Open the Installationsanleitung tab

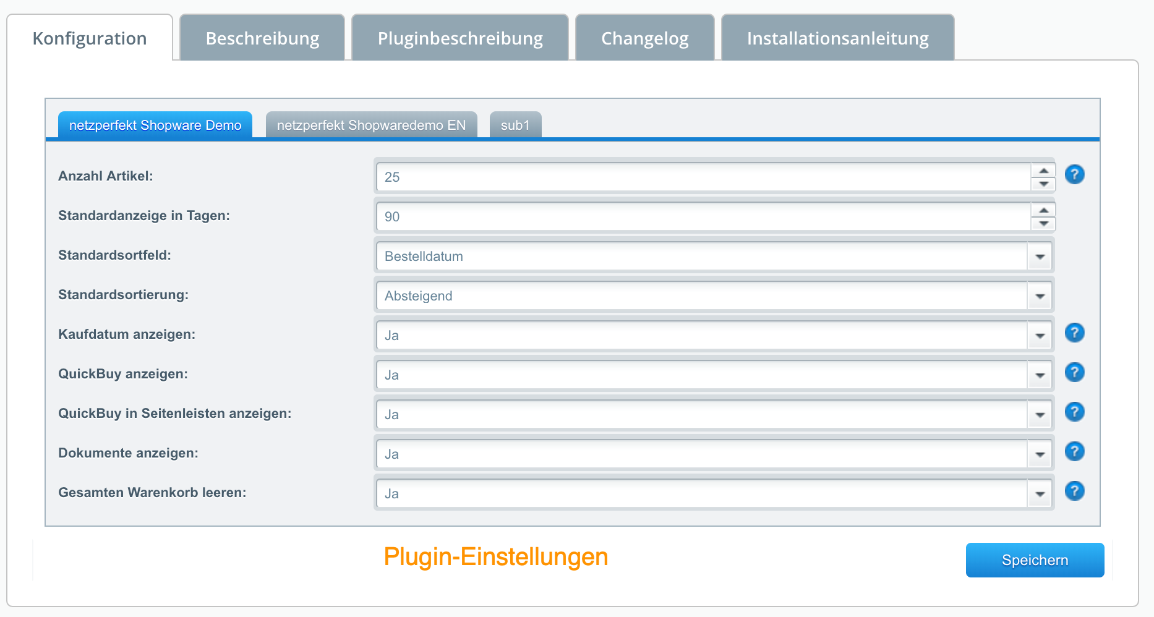pos(838,38)
